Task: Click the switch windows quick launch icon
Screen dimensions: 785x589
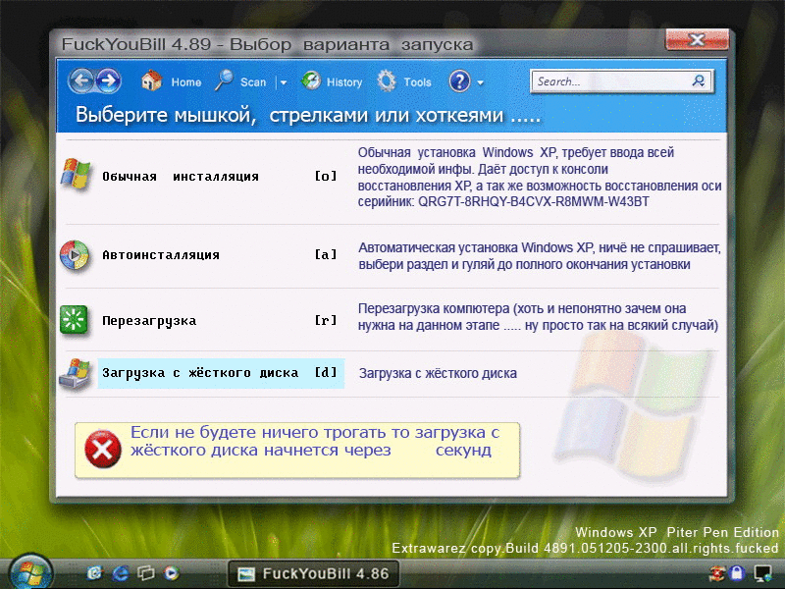Action: click(x=145, y=572)
